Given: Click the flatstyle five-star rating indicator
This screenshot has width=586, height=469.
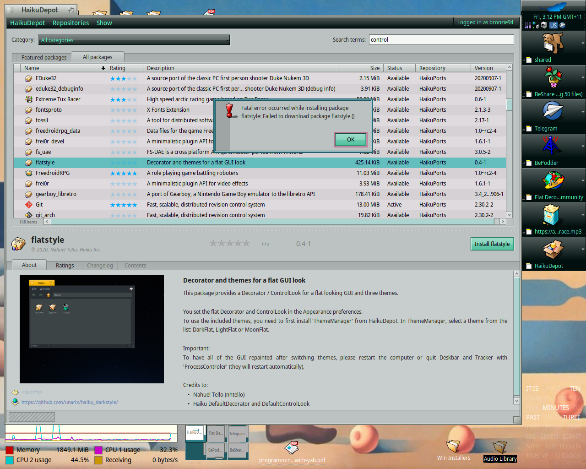Looking at the screenshot, I should [230, 244].
